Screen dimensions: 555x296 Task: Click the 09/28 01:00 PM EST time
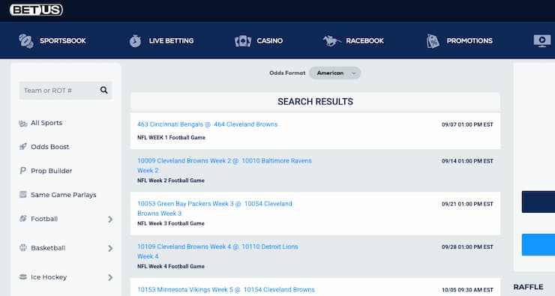click(x=467, y=247)
